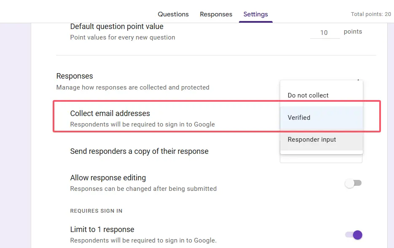Open the Send responders a copy dropdown
The image size is (394, 248).
321,159
